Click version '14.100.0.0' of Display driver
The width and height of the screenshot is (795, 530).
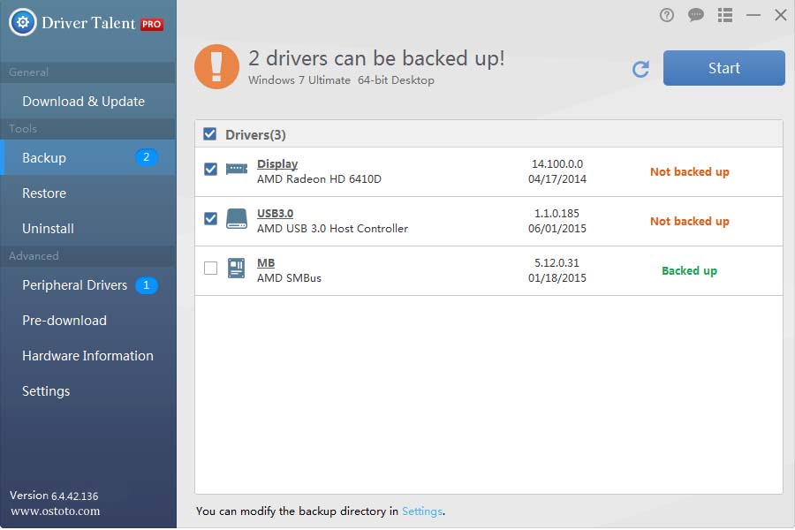coord(557,163)
